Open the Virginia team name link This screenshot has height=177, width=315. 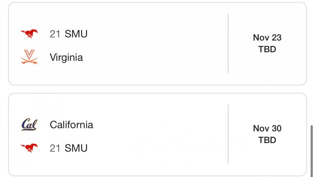pyautogui.click(x=66, y=57)
